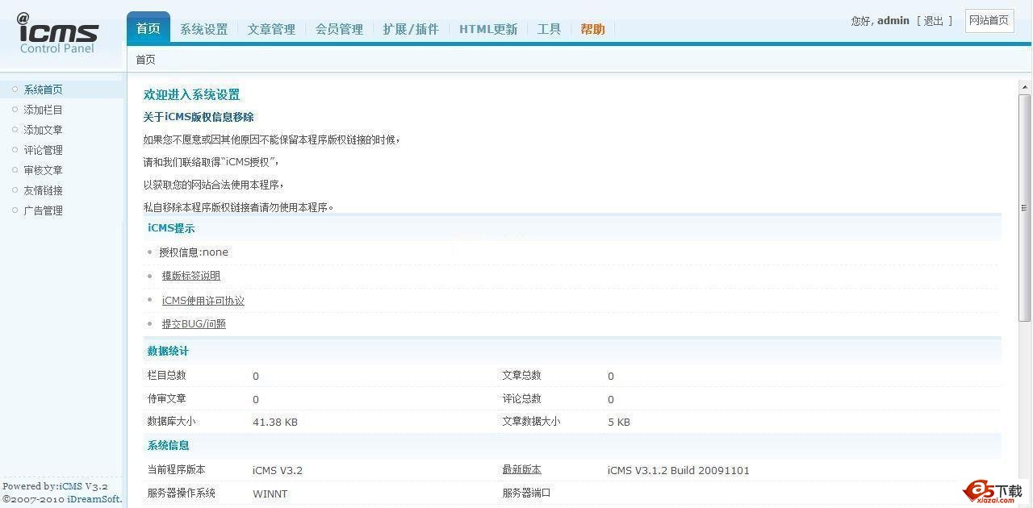This screenshot has width=1033, height=508.
Task: Open the 会员管理 tab
Action: pyautogui.click(x=339, y=29)
